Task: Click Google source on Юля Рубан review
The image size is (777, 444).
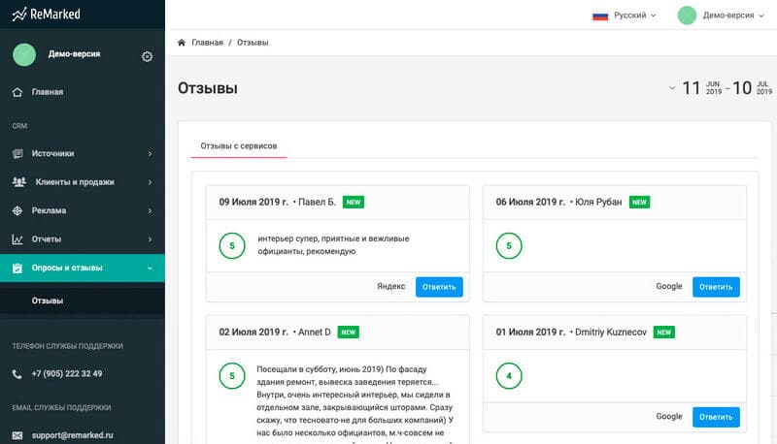Action: [669, 286]
